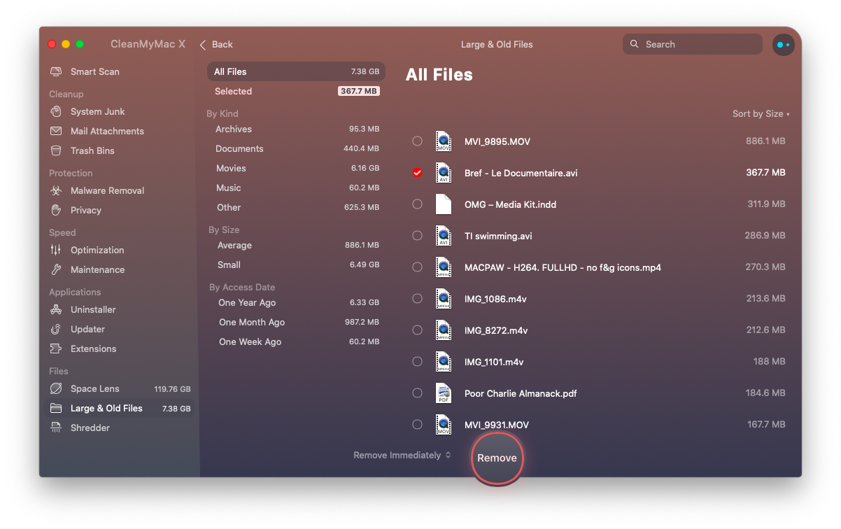Show the Selected files list

point(296,92)
